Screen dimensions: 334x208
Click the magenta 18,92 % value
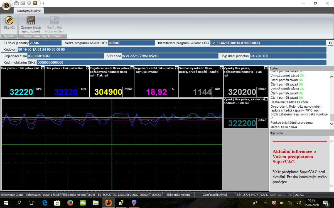156,92
